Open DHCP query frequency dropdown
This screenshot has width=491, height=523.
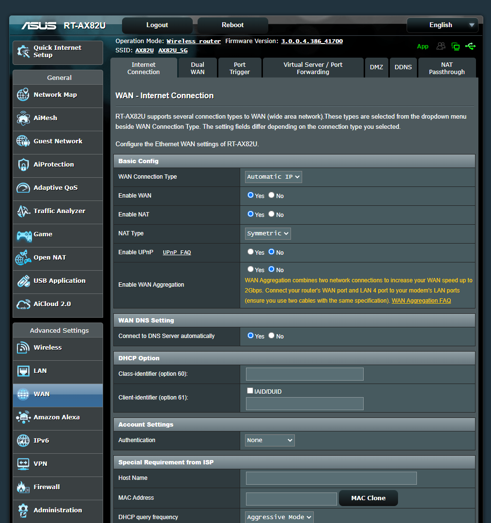[x=279, y=517]
